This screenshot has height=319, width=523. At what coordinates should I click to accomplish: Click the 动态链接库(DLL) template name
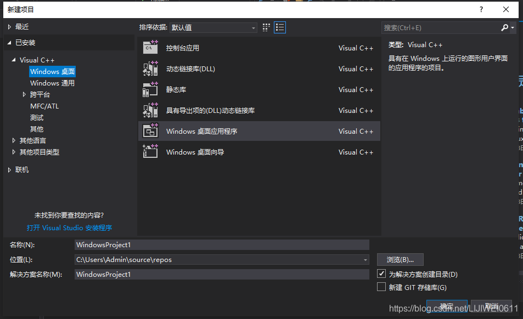pyautogui.click(x=190, y=69)
